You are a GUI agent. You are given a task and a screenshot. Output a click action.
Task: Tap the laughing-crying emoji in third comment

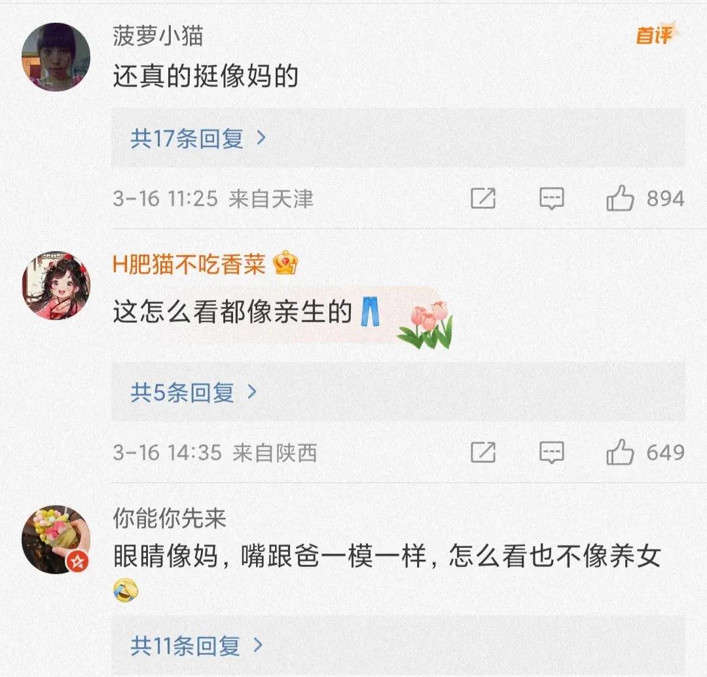click(x=126, y=590)
